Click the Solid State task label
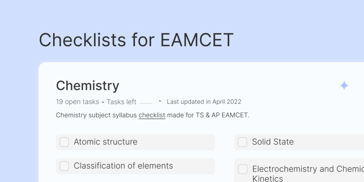The image size is (364, 182). 273,142
